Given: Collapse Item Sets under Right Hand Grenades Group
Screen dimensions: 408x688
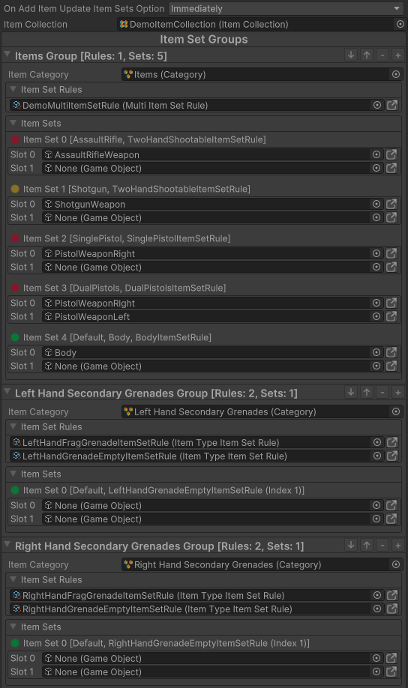Looking at the screenshot, I should [13, 626].
